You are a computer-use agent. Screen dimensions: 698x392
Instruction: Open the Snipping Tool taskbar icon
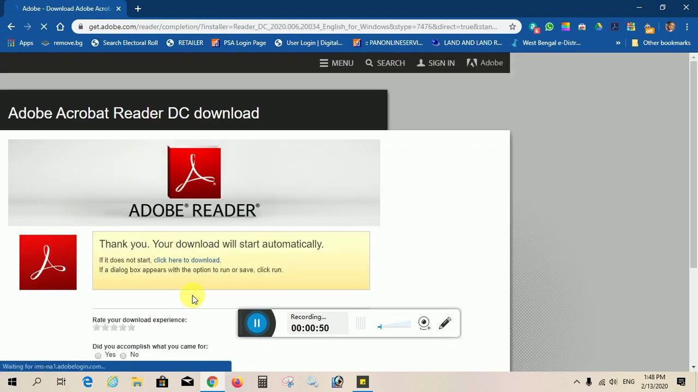tap(287, 382)
